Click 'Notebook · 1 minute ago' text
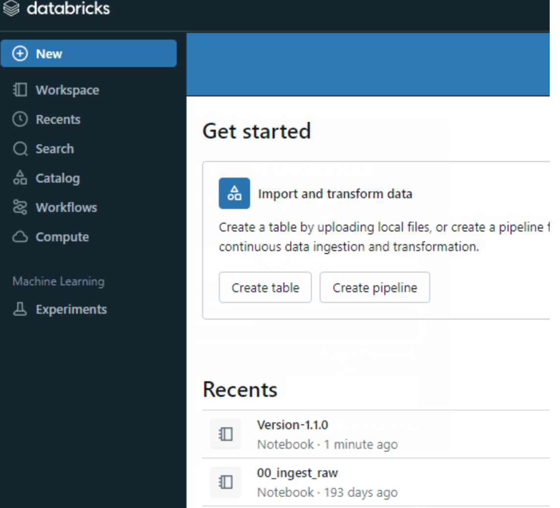Viewport: 560px width, 508px height. [x=327, y=444]
